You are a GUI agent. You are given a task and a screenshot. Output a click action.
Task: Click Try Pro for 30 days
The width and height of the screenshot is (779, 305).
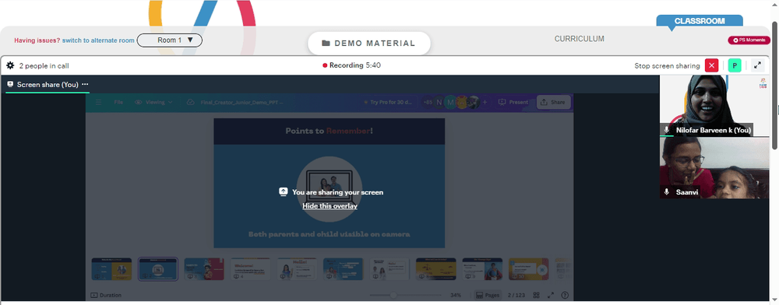click(389, 102)
